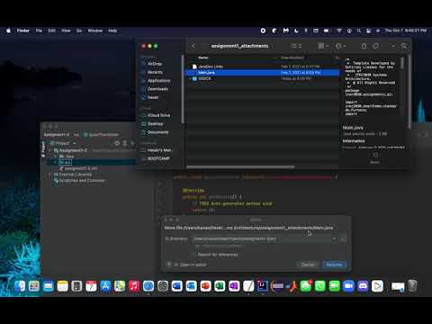432x324 pixels.
Task: Click the Finder horizontal scrollbar
Action: [x=240, y=166]
